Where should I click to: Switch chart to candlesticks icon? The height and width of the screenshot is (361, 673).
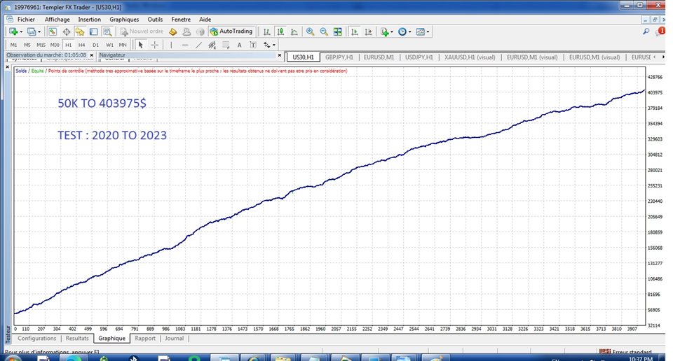point(280,31)
